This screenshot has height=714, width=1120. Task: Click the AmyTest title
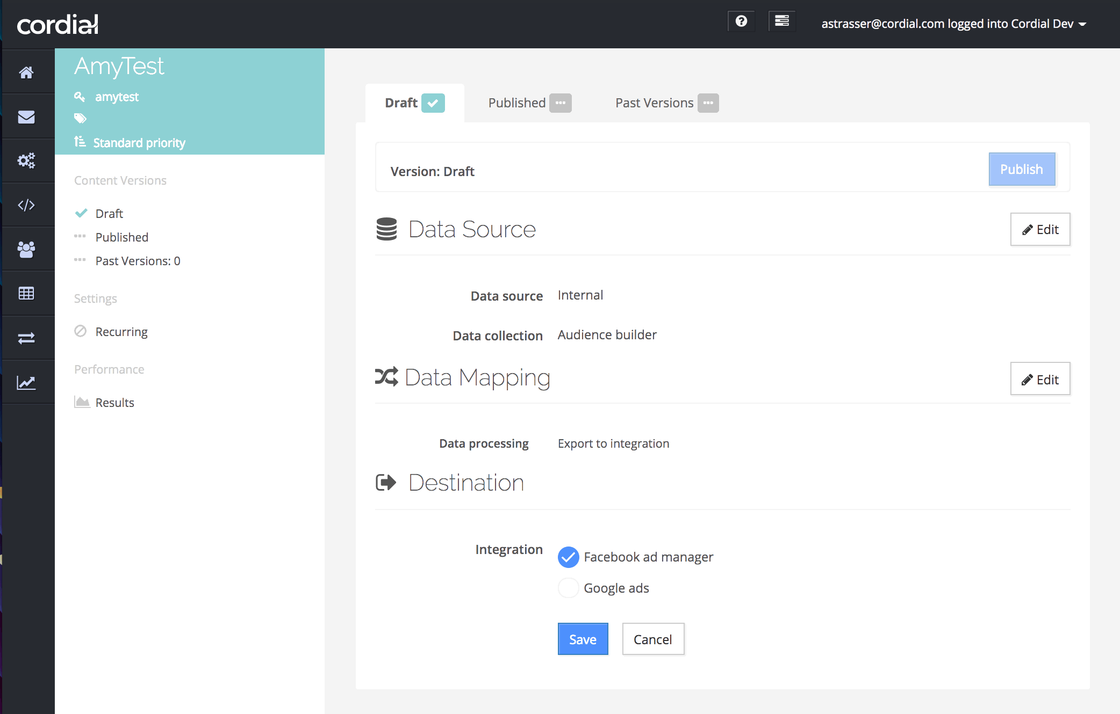(x=119, y=67)
